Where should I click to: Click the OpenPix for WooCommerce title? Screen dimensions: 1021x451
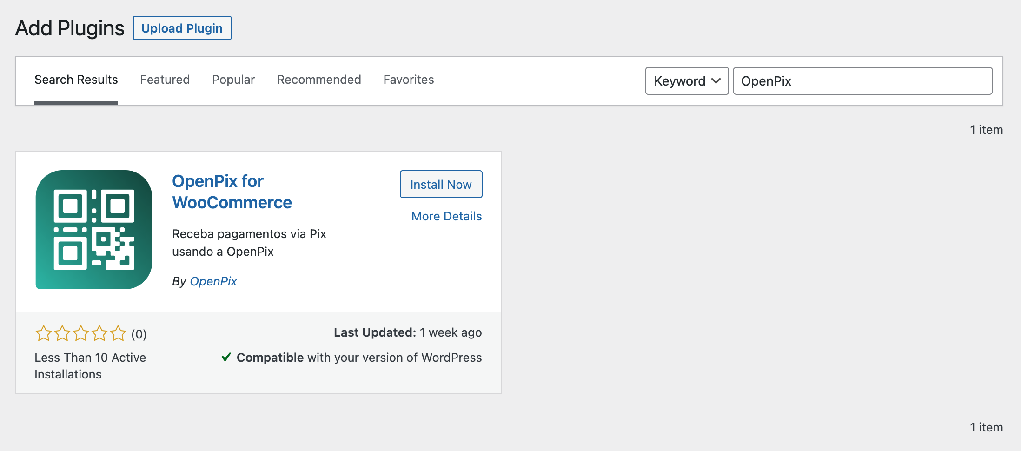coord(232,192)
